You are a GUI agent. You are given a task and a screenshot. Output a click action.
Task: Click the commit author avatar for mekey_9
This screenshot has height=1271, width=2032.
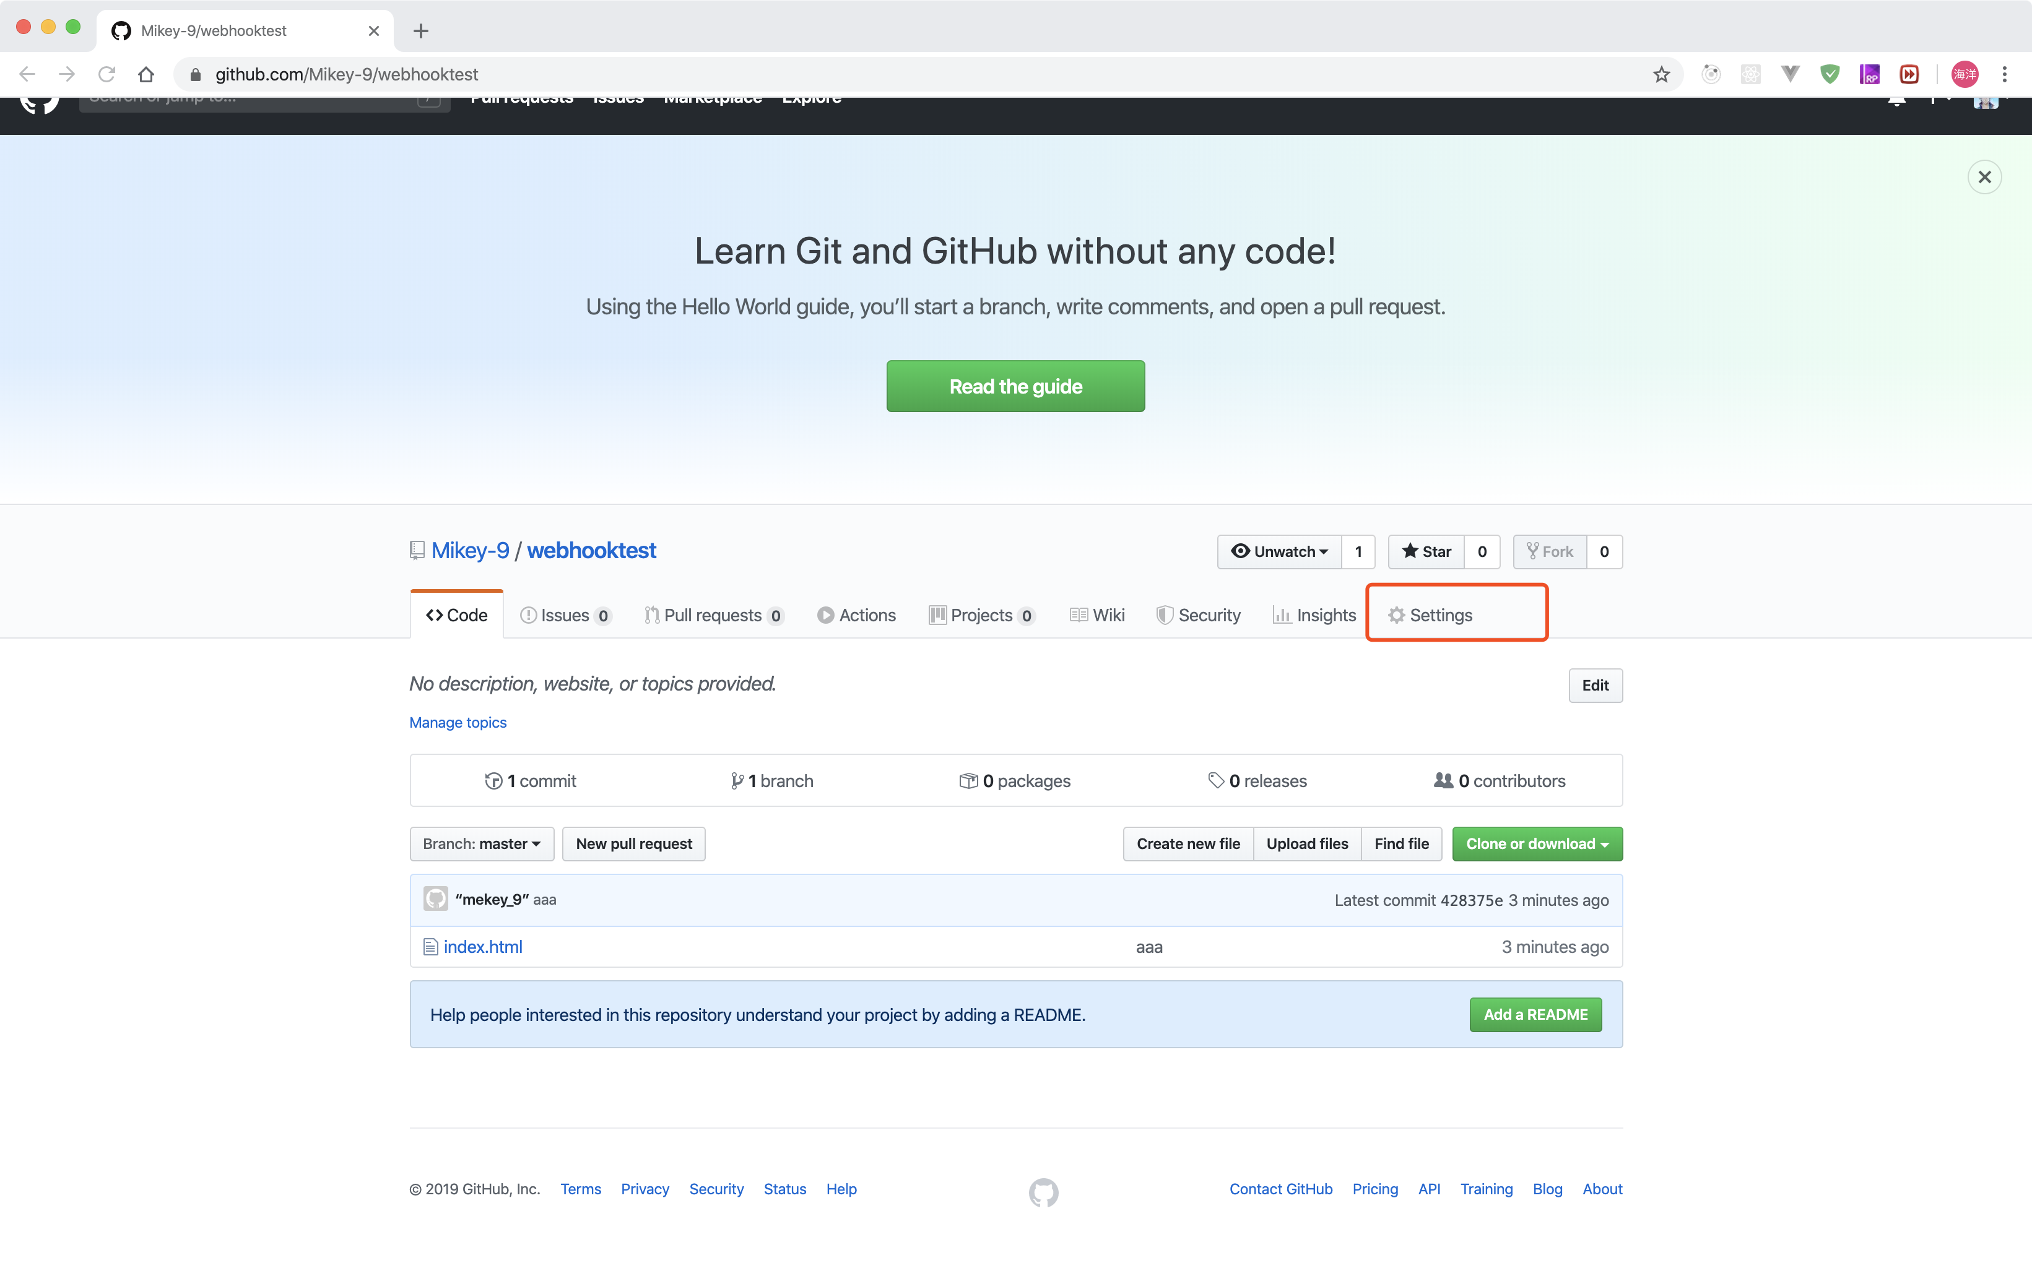(x=435, y=898)
